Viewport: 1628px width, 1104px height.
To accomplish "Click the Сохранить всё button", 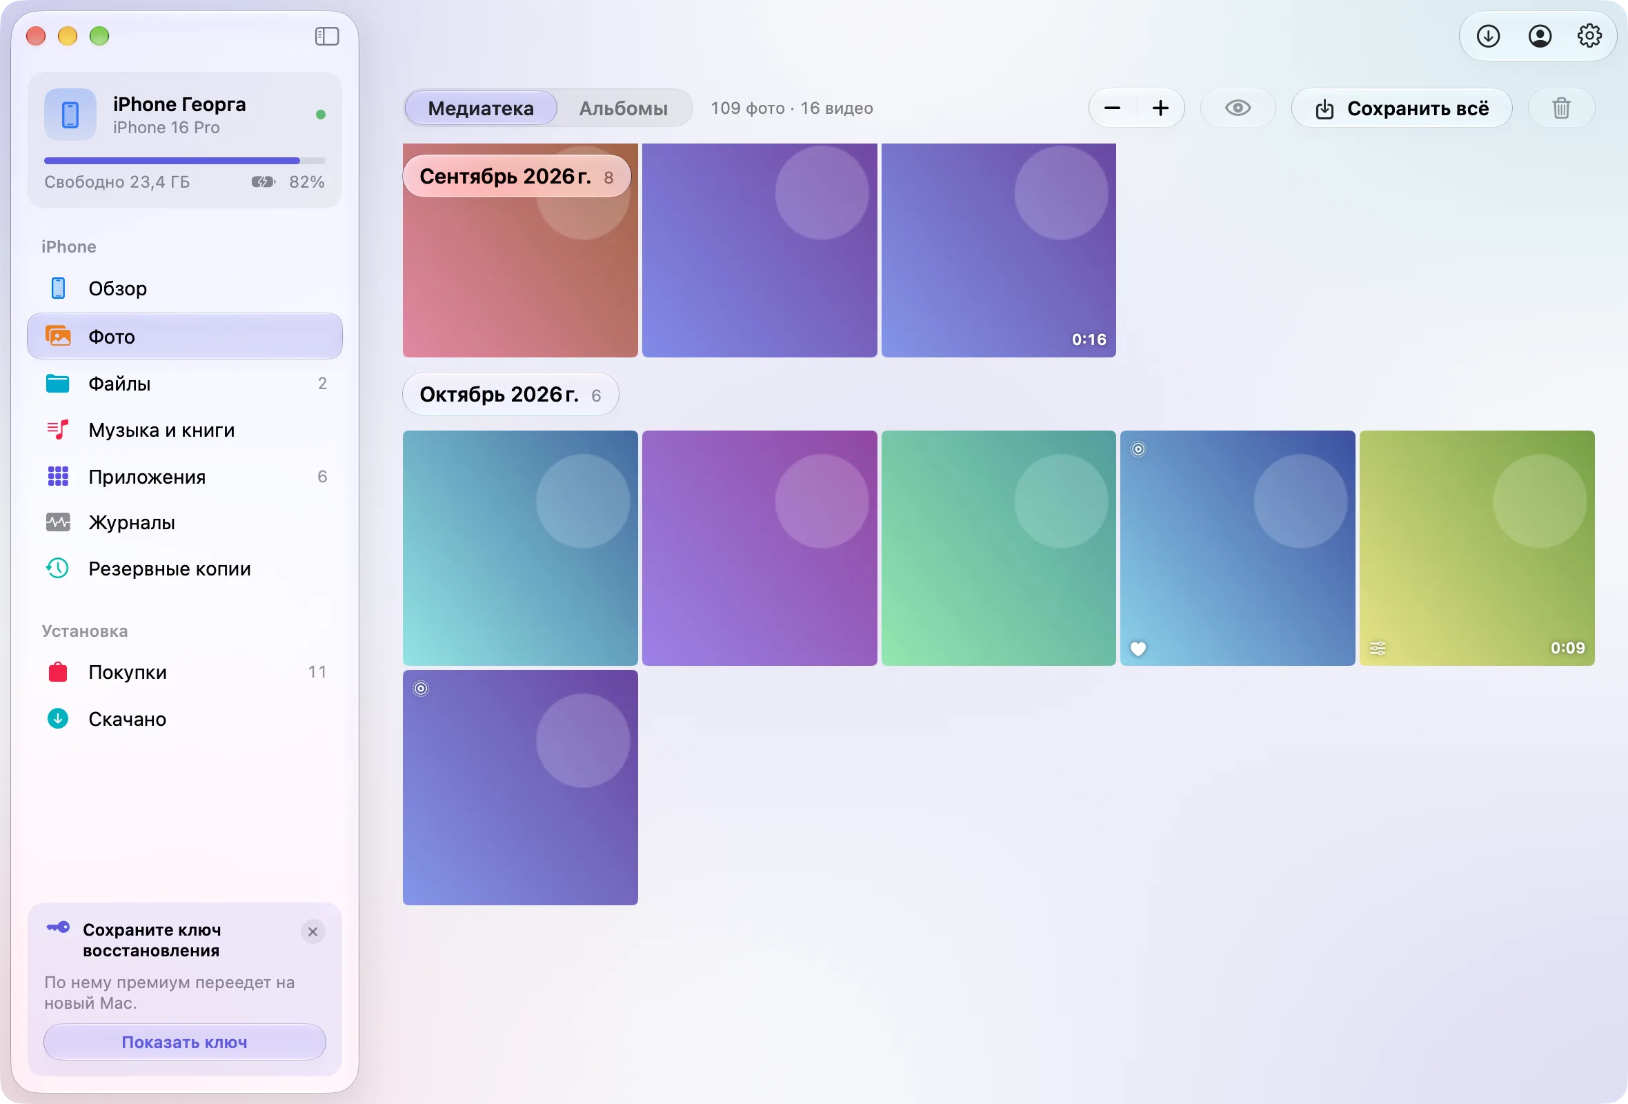I will tap(1402, 108).
